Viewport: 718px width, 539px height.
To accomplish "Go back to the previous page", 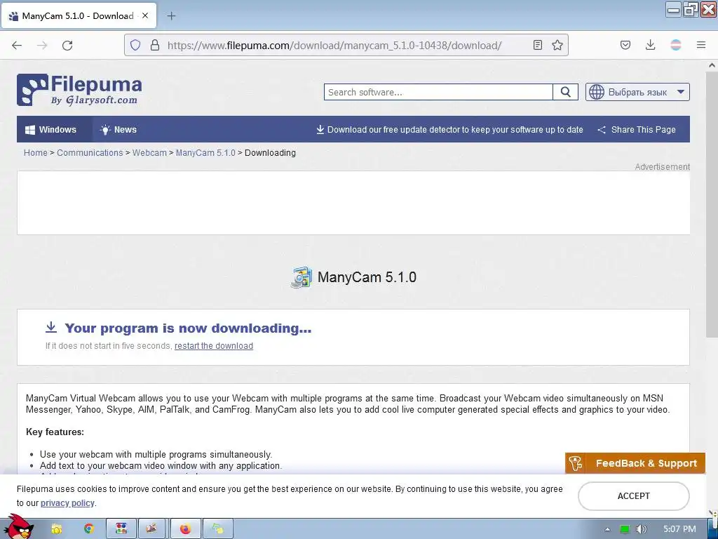I will click(x=17, y=45).
